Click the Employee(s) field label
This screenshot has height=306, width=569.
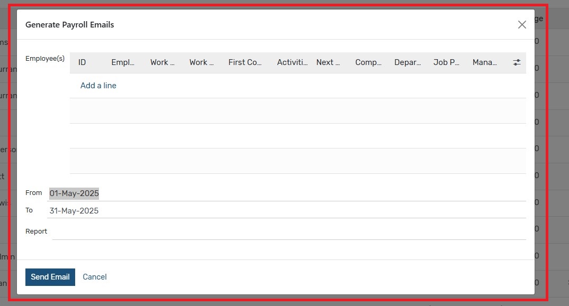[45, 59]
